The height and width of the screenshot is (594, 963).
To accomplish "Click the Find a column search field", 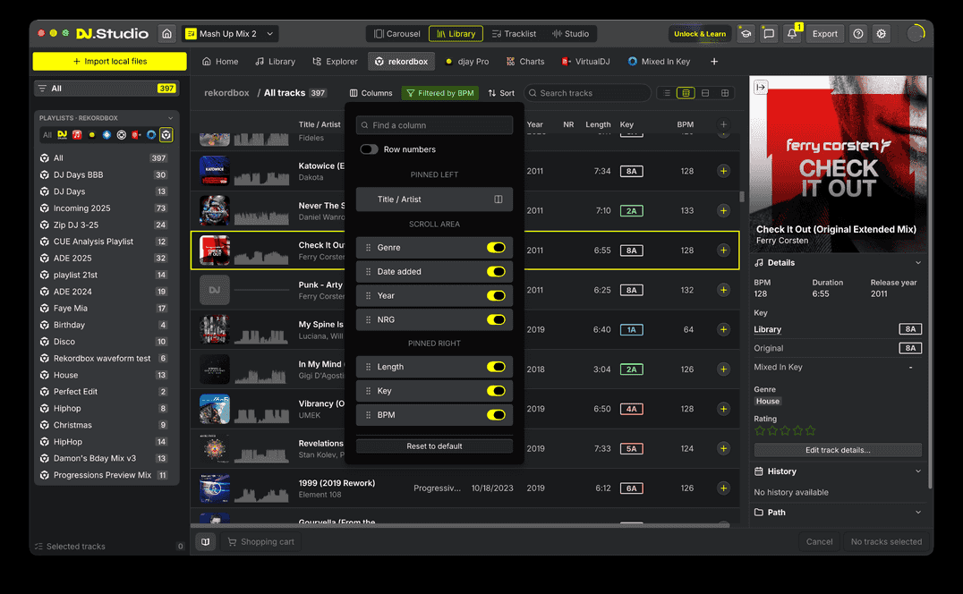I will (x=434, y=125).
